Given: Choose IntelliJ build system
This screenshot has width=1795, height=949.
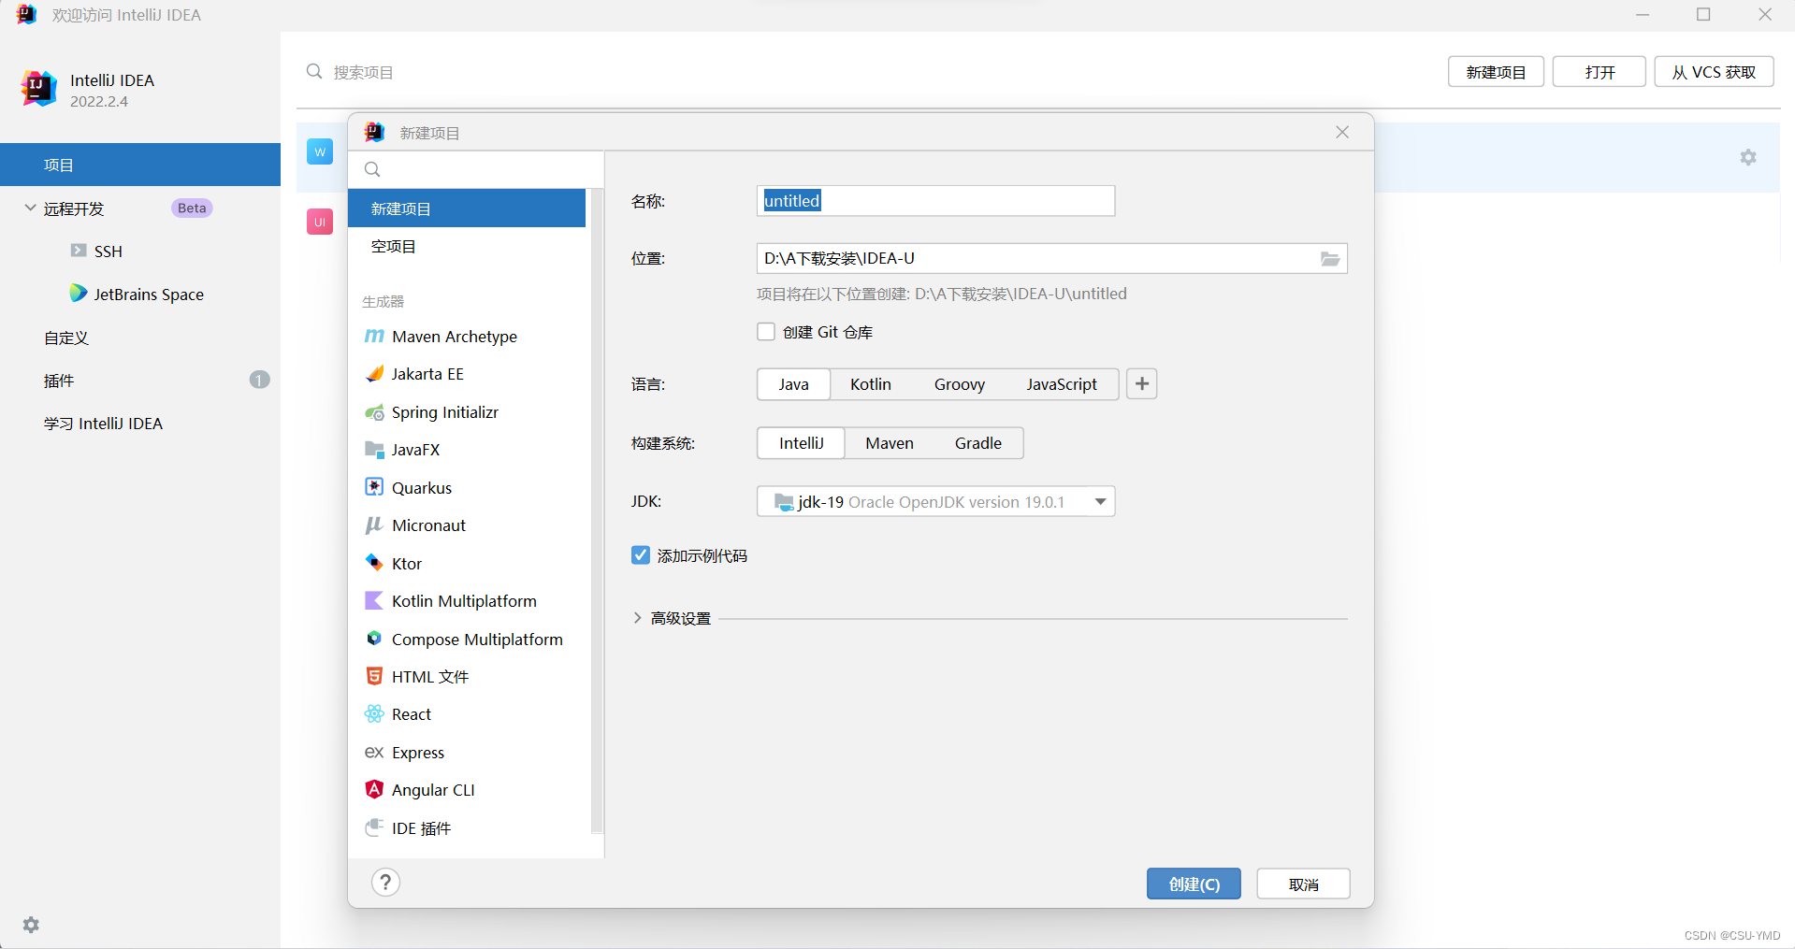Looking at the screenshot, I should point(802,443).
